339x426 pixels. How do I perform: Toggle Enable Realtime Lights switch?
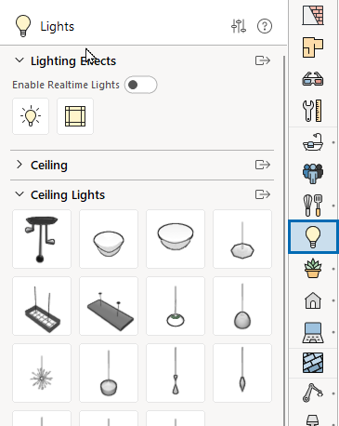[141, 85]
